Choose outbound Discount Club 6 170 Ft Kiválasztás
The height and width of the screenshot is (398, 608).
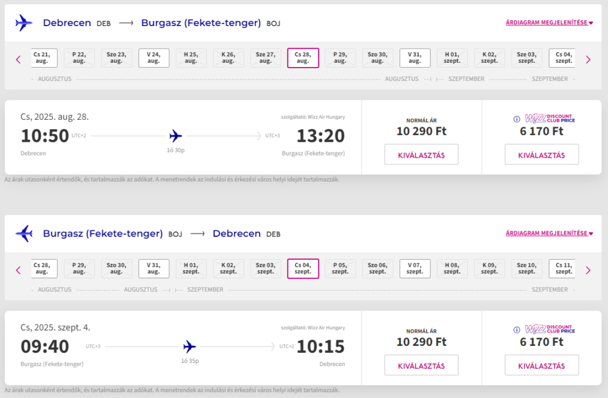(541, 155)
